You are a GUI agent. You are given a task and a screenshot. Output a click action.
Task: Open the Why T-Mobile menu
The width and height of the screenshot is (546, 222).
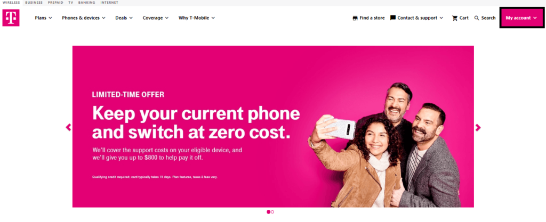point(197,18)
